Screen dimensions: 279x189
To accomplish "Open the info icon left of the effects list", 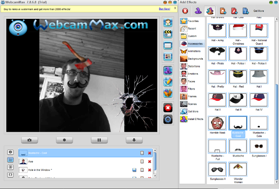I will (10, 152).
